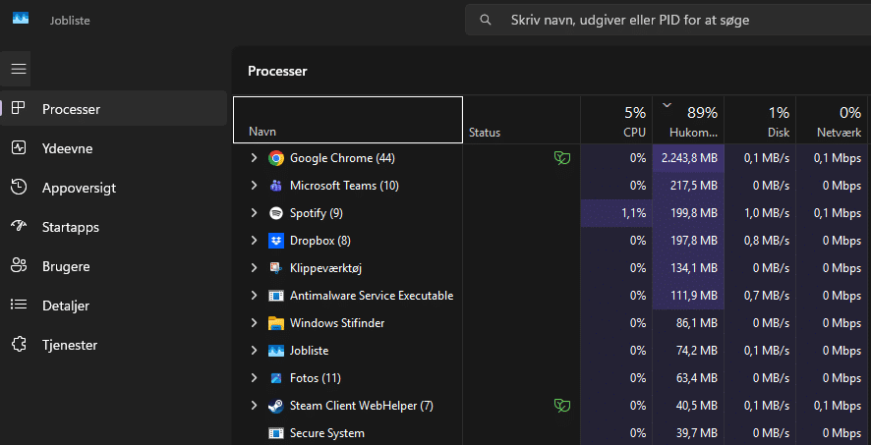Screen dimensions: 871x445
Task: Click the Jobliste process icon
Action: pos(276,351)
